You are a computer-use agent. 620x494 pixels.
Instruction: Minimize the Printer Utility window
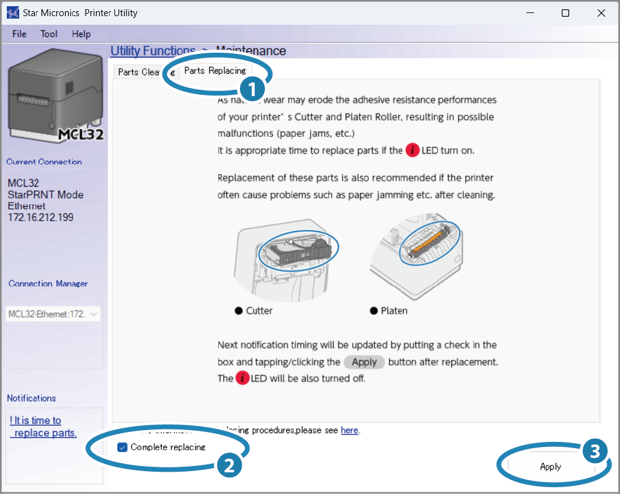click(530, 13)
